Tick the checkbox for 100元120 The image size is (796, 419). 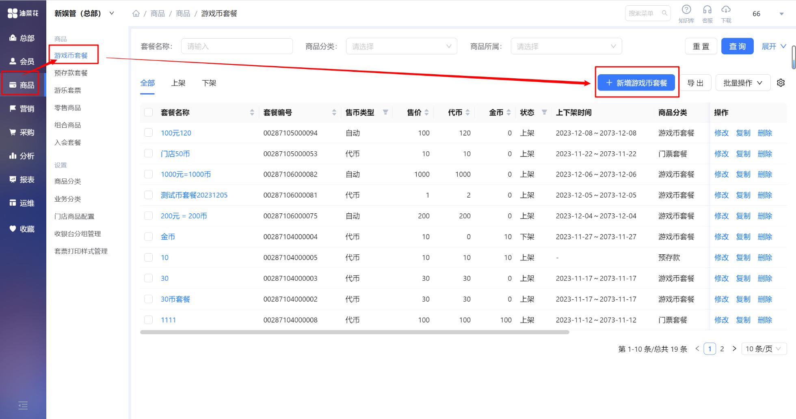pos(149,133)
